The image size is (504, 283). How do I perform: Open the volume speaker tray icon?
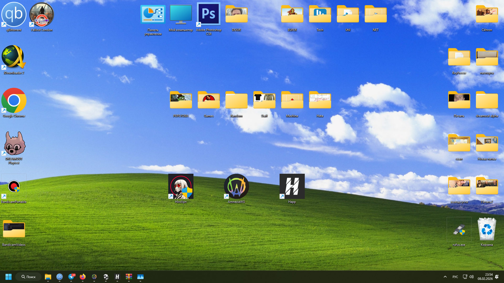[x=471, y=277]
